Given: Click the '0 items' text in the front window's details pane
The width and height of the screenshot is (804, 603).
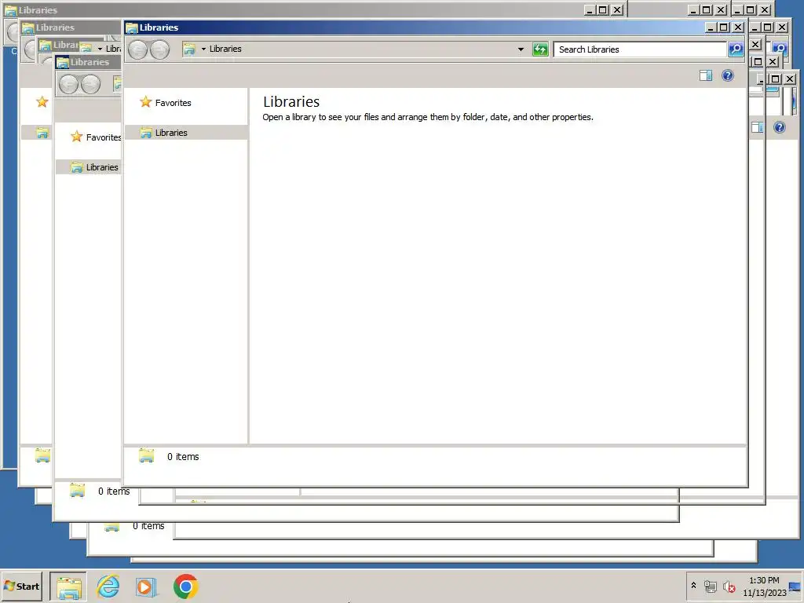Looking at the screenshot, I should pyautogui.click(x=182, y=456).
